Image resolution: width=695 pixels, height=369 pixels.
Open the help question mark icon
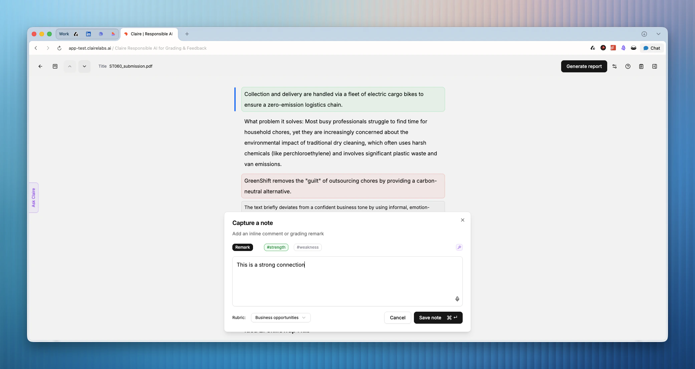(x=628, y=66)
